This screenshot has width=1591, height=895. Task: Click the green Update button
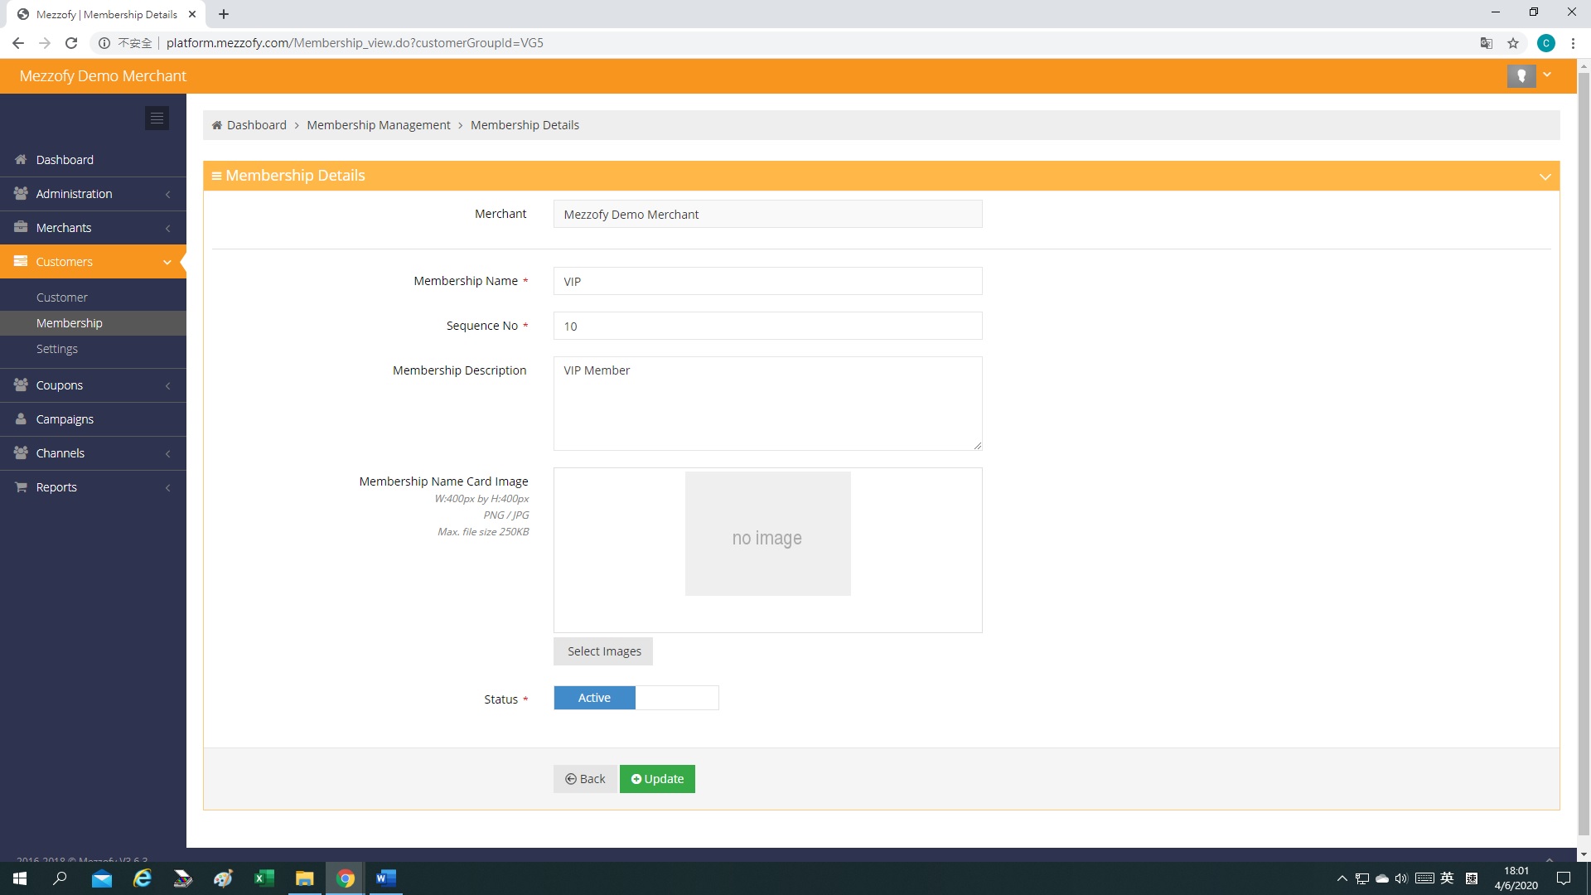coord(657,779)
